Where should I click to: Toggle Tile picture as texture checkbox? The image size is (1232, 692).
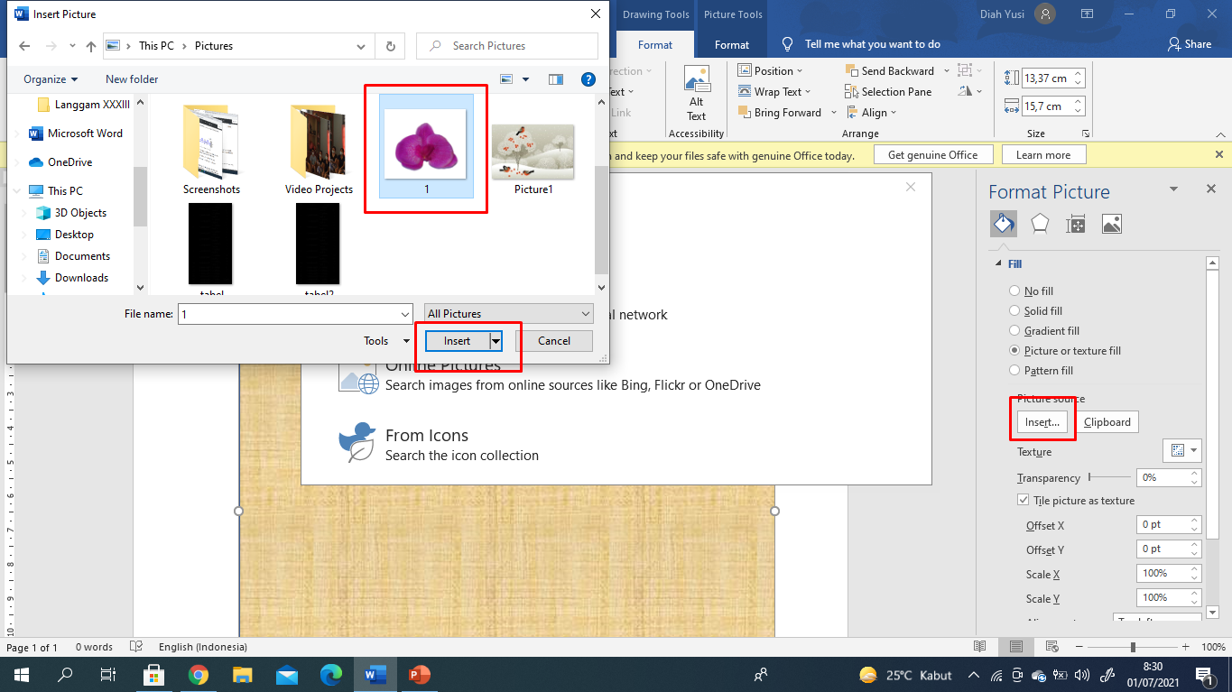(x=1024, y=501)
